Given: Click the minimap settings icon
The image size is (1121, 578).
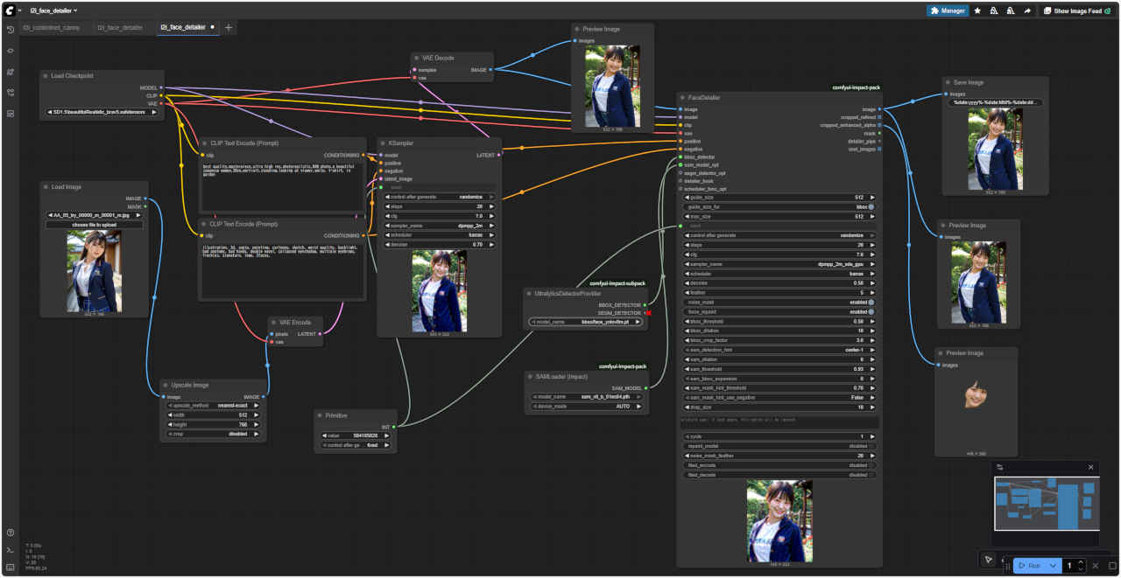Looking at the screenshot, I should [x=1000, y=468].
